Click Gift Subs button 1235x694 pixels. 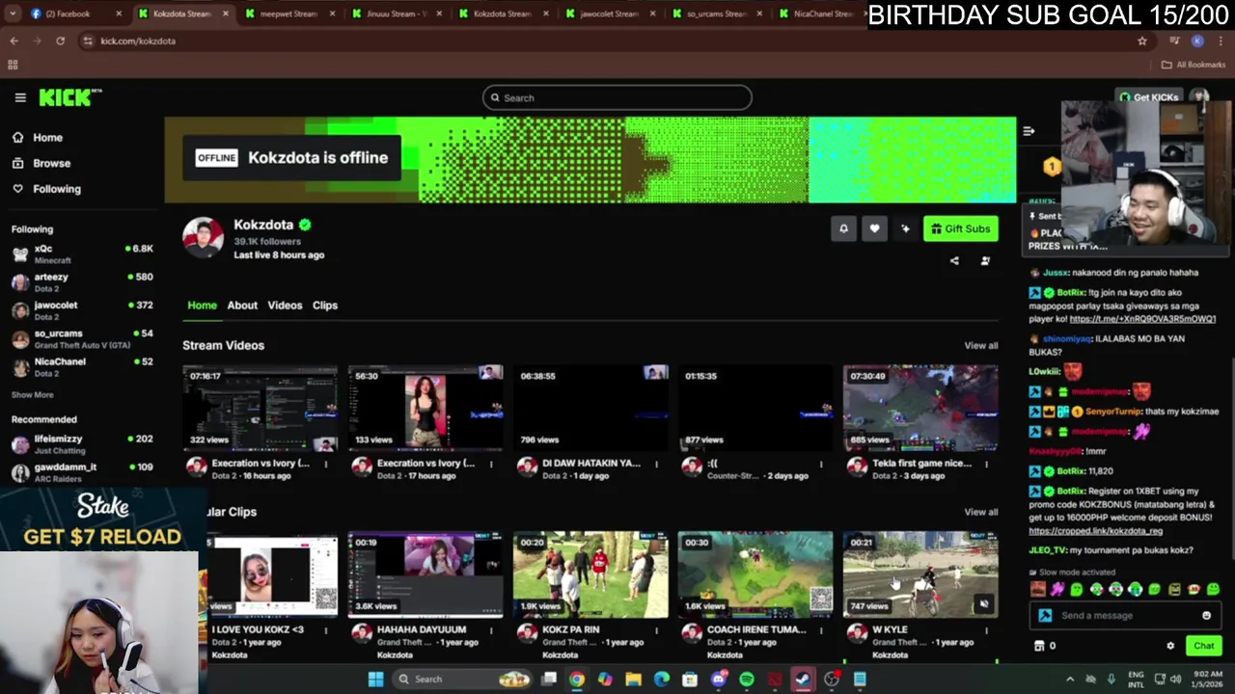pos(960,228)
